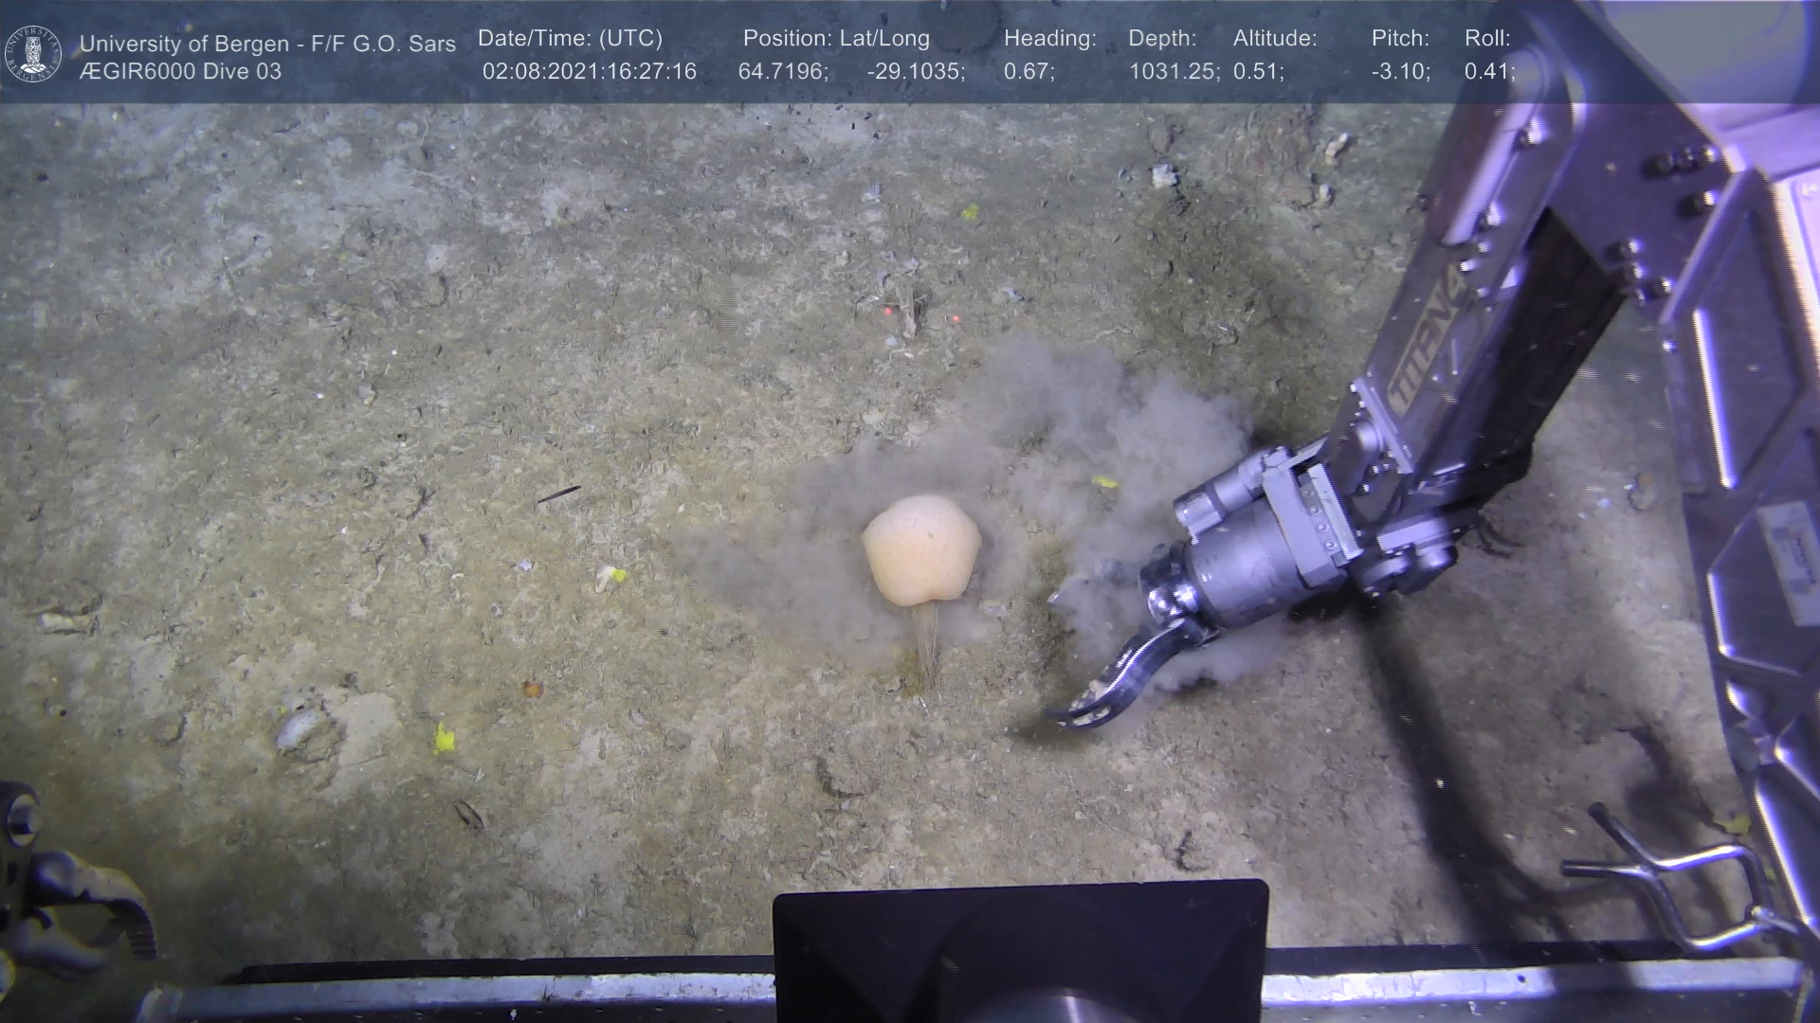The image size is (1820, 1023).
Task: Click the Depth reading 1031.25
Action: coord(1174,72)
